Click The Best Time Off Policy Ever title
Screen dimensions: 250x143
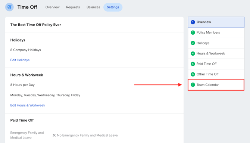(x=35, y=25)
